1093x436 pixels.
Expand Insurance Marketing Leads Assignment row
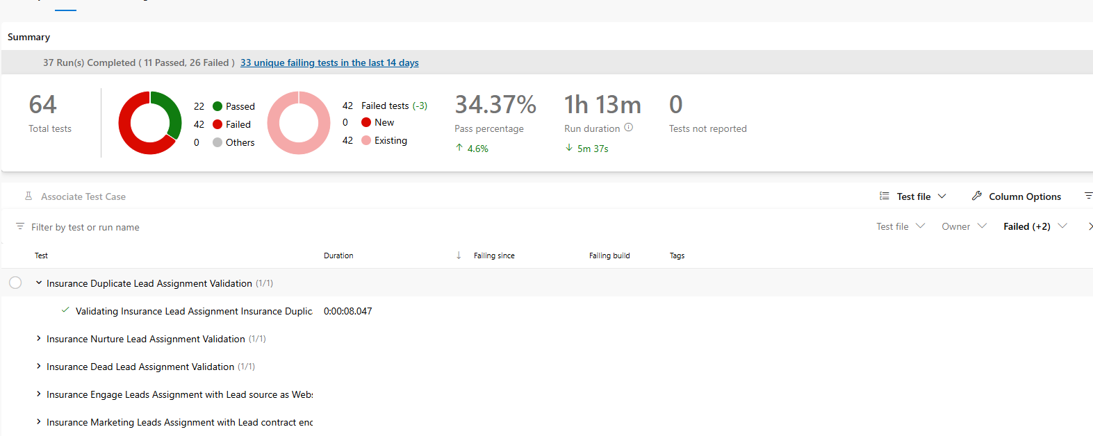coord(39,421)
